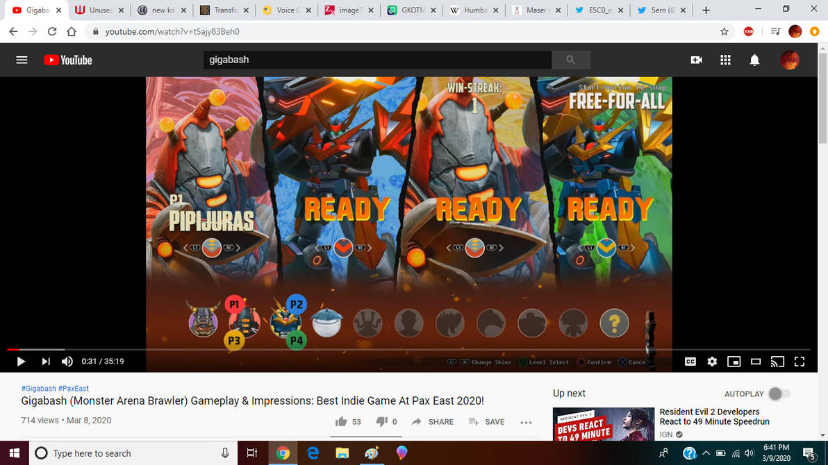Screen dimensions: 828x465
Task: Go to YouTube home via logo
Action: [67, 60]
